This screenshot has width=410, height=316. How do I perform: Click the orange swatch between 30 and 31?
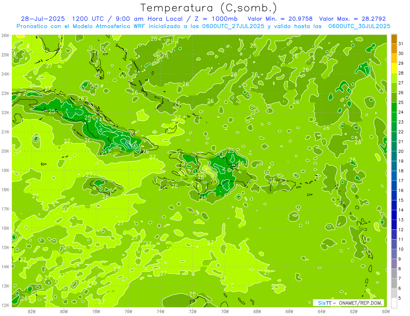pyautogui.click(x=394, y=49)
